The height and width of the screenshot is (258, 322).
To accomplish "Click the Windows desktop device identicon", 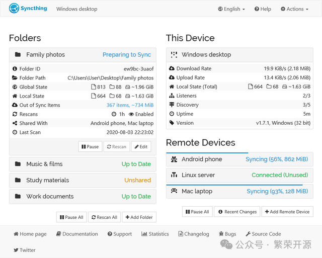I will pos(174,54).
